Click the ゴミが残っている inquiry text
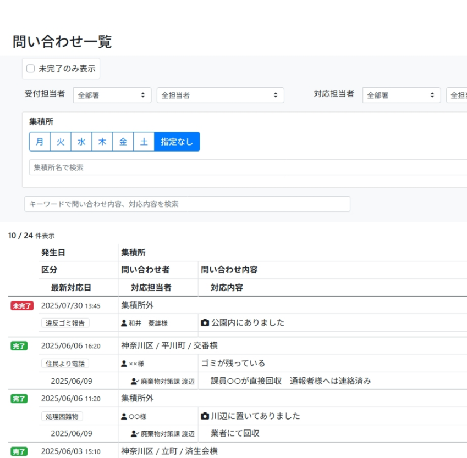 pyautogui.click(x=233, y=363)
